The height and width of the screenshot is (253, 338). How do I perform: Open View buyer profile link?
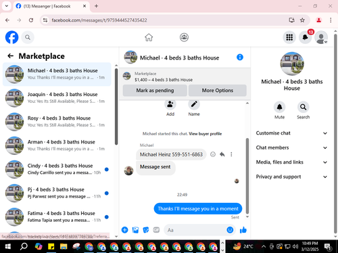[206, 134]
